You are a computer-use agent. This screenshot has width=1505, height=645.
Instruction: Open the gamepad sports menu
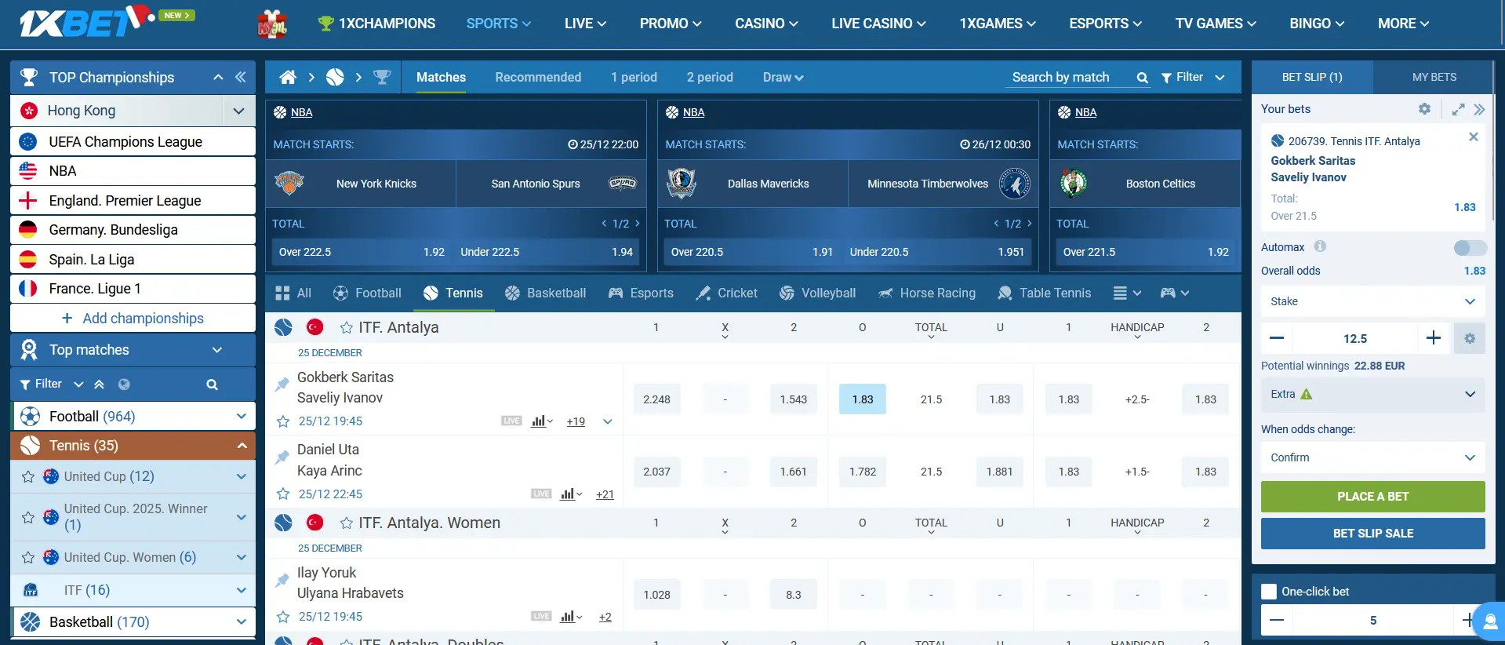[x=1175, y=293]
